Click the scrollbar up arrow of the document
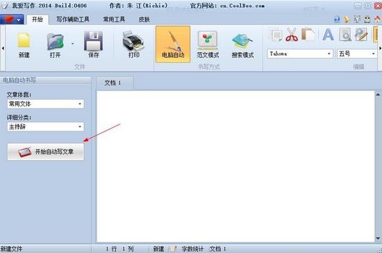 point(378,95)
